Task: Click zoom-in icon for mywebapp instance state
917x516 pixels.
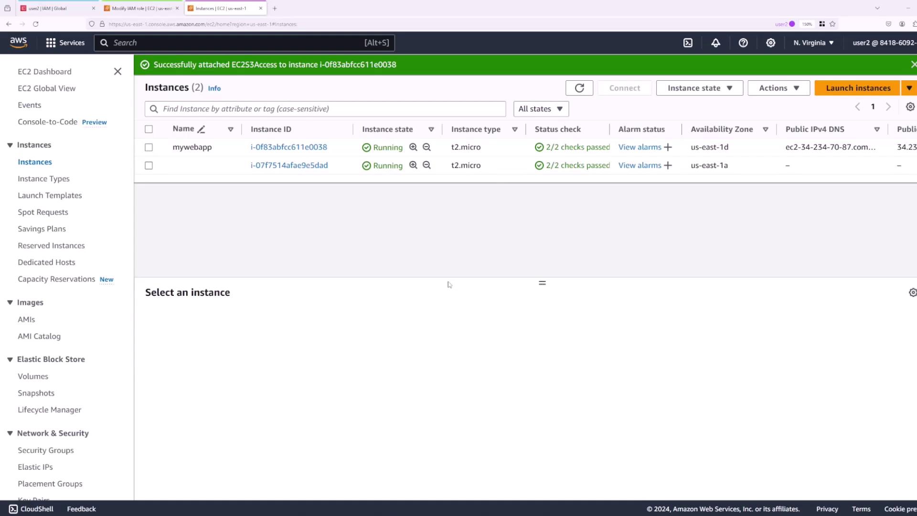Action: click(413, 147)
